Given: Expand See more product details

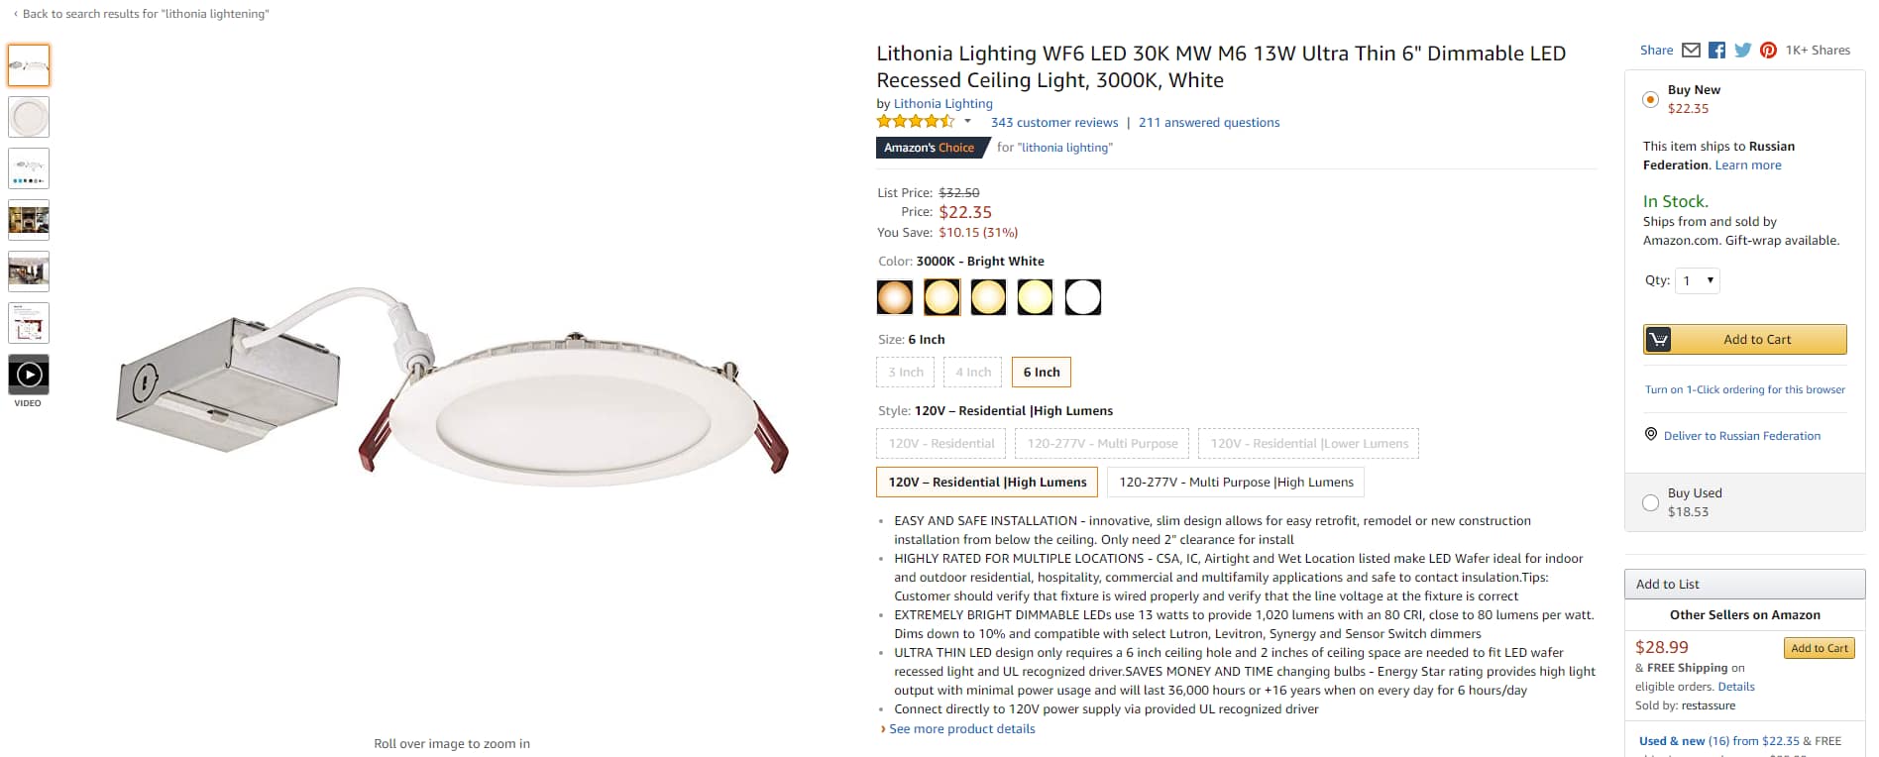Looking at the screenshot, I should (x=961, y=729).
